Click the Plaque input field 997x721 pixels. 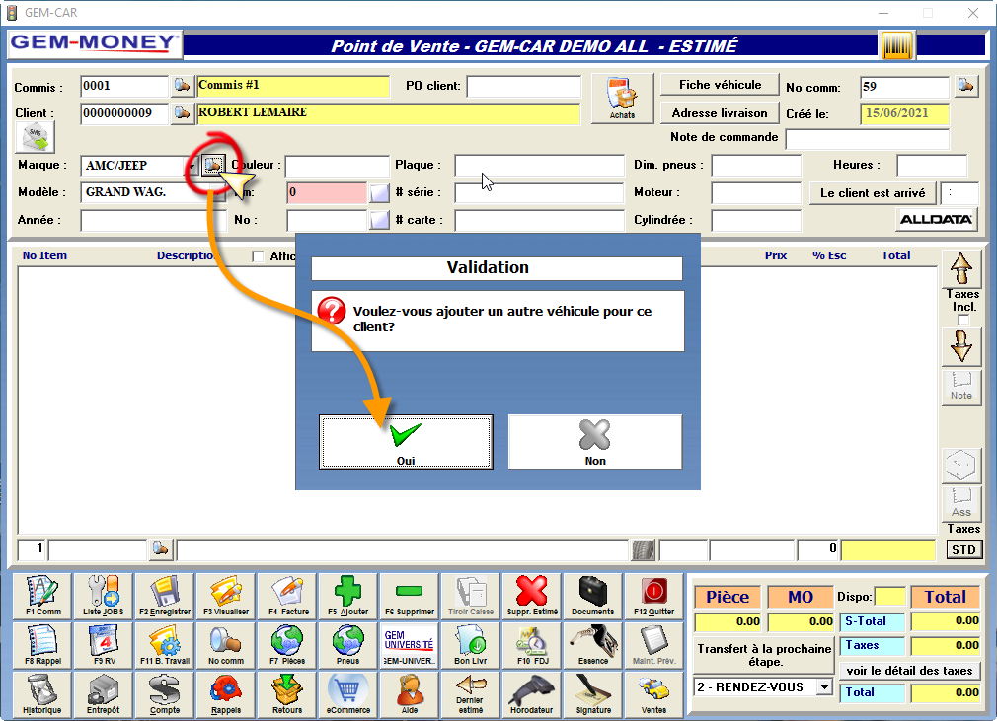click(539, 165)
